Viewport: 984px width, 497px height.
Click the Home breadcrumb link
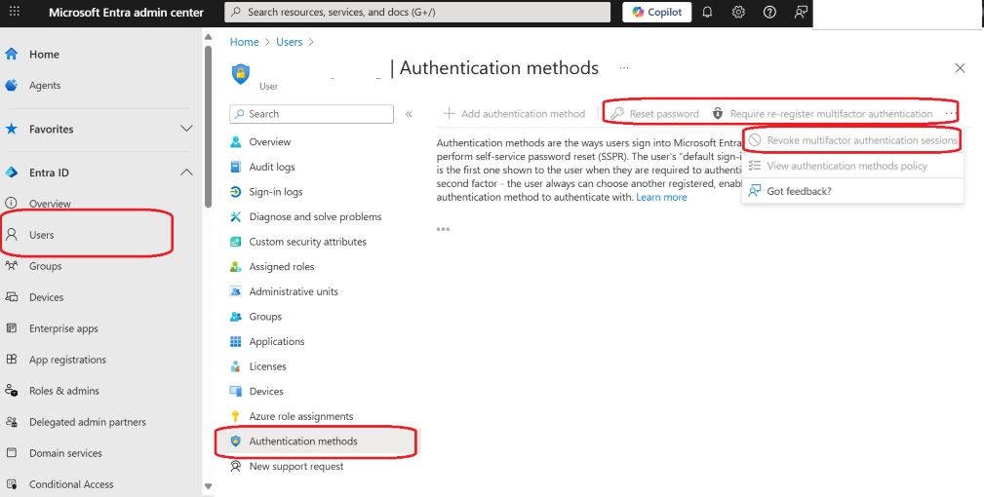[244, 42]
